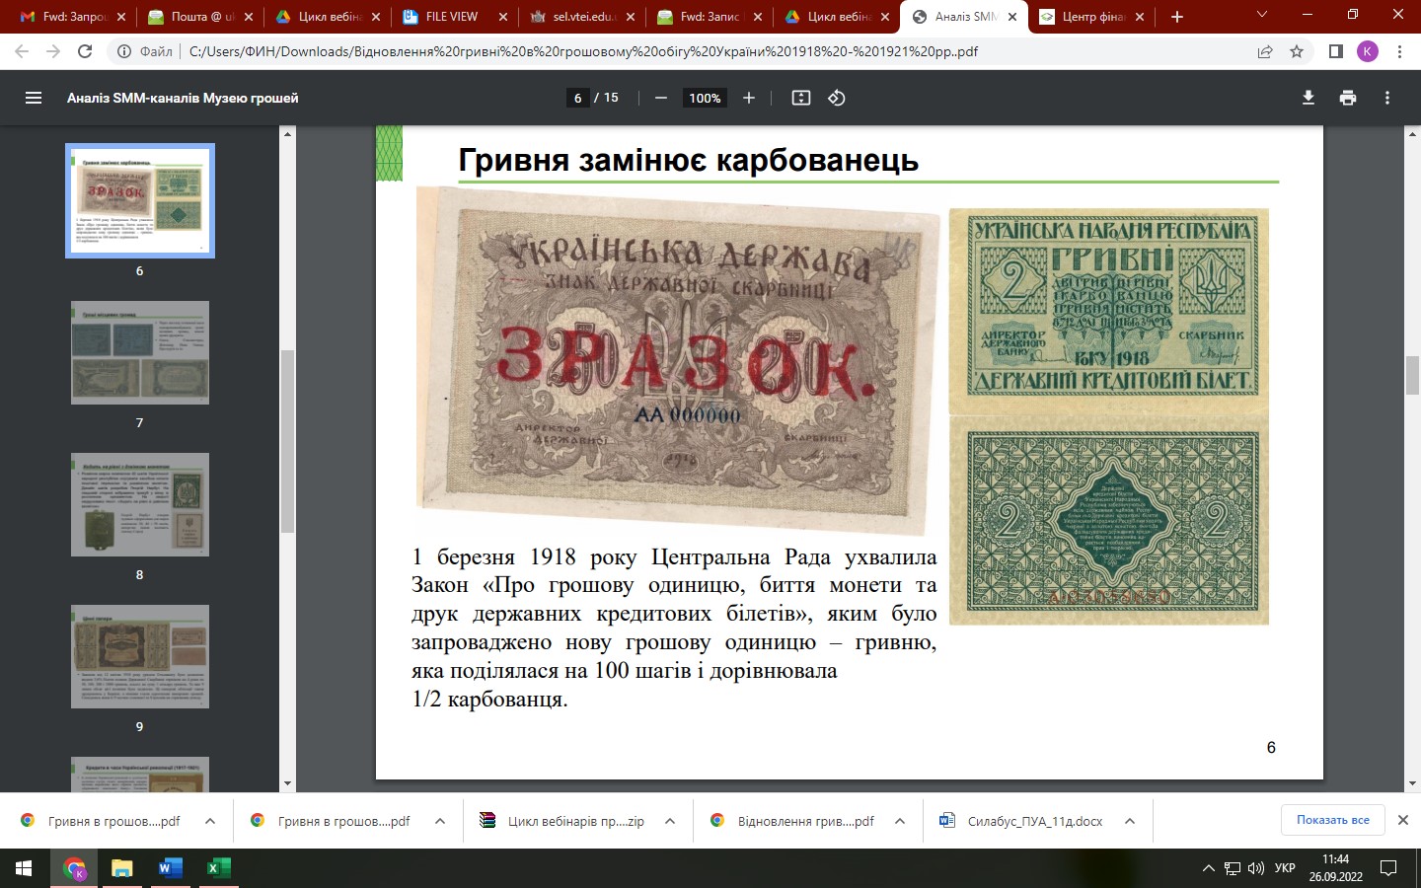Click the Показать все button
The width and height of the screenshot is (1421, 888).
click(x=1332, y=820)
